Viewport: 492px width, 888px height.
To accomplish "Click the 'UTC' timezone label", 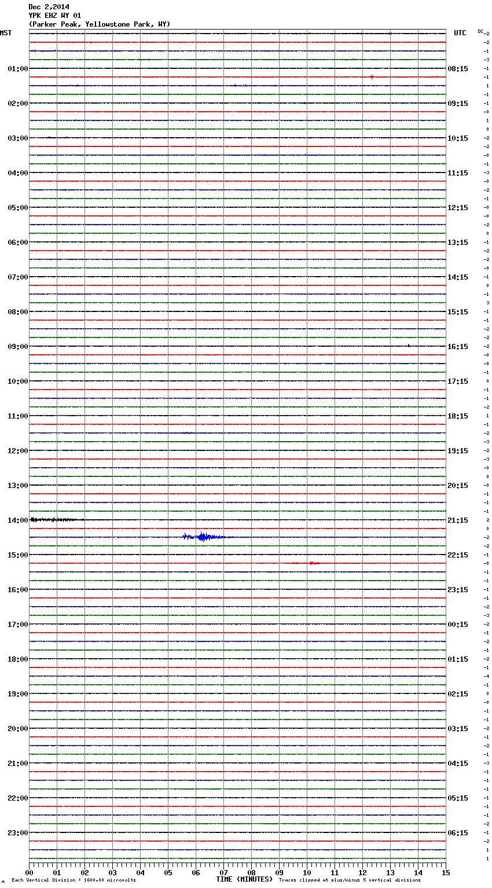I will tap(460, 33).
